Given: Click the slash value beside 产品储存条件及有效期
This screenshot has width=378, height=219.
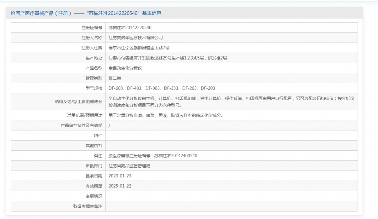Looking at the screenshot, I should [109, 125].
